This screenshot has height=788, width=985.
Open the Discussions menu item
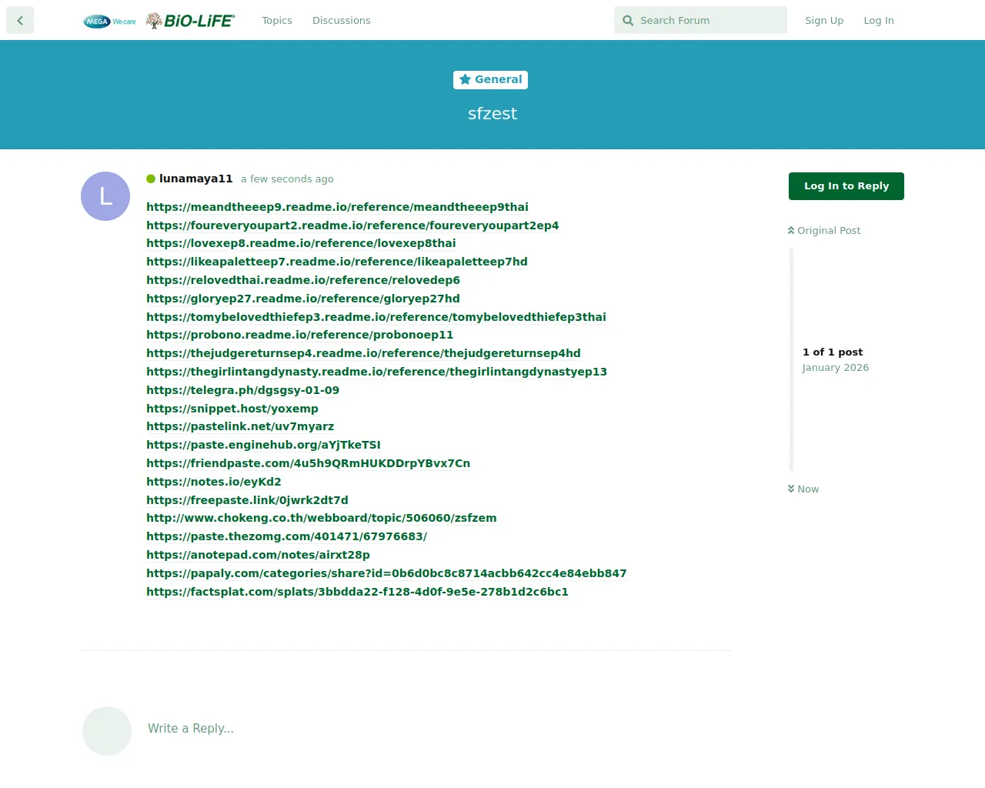(341, 21)
